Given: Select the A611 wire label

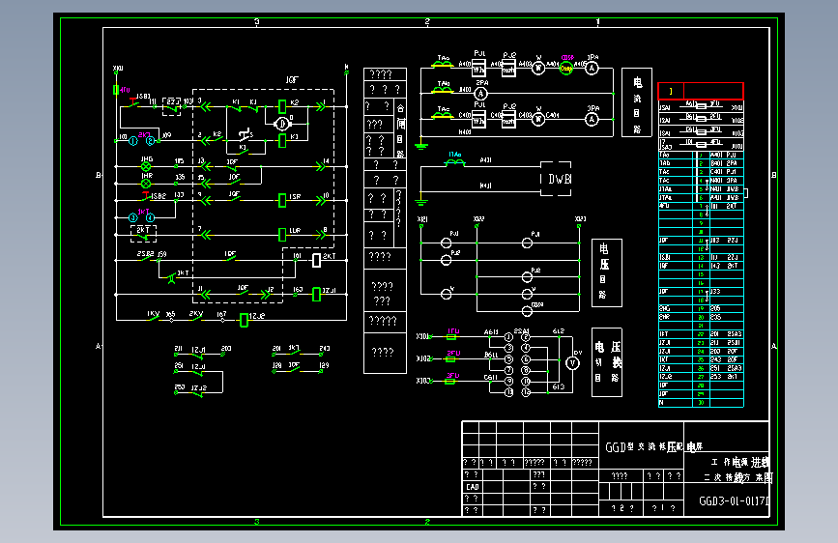Looking at the screenshot, I should pos(491,332).
